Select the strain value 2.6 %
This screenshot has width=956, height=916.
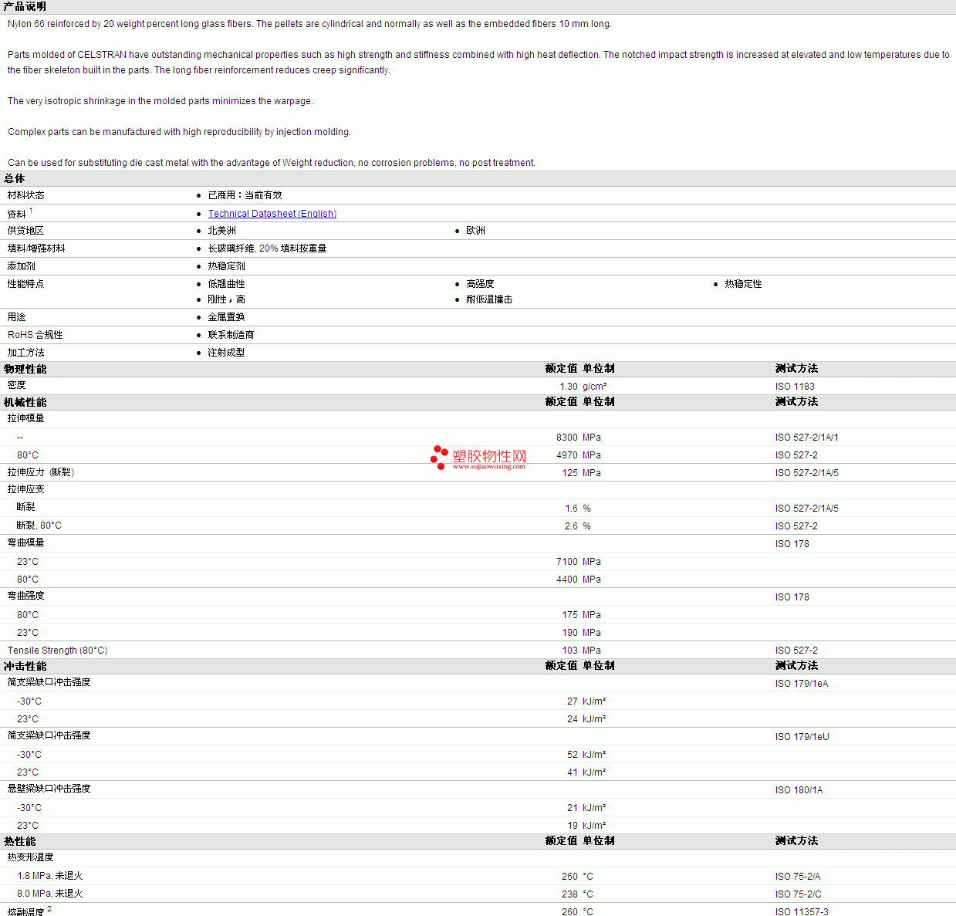578,526
